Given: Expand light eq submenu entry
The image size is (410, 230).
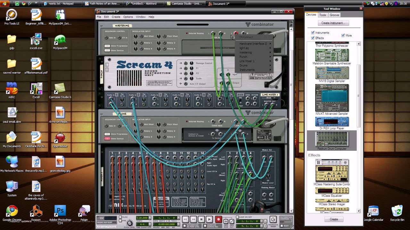Looking at the screenshot, I should (255, 48).
